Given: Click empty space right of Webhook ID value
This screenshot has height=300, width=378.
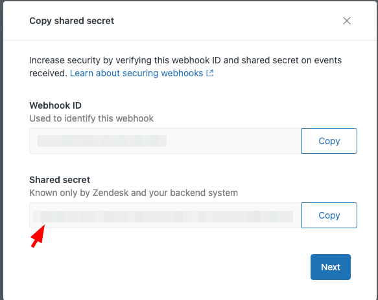Looking at the screenshot, I should [x=234, y=141].
